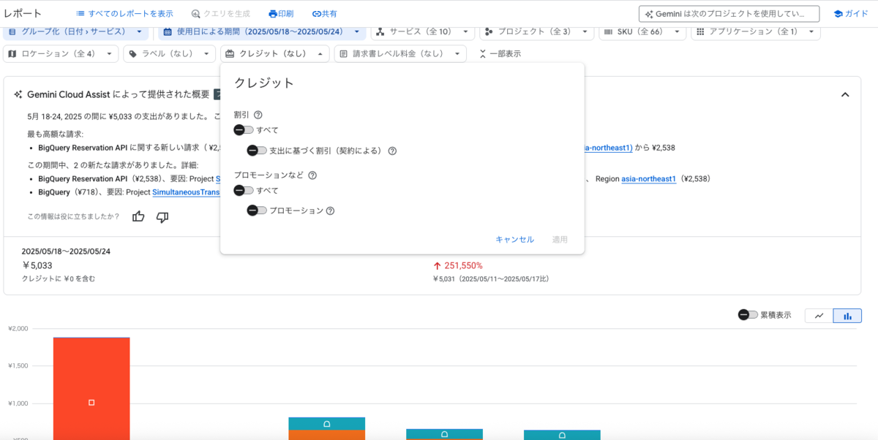This screenshot has height=440, width=878.
Task: Collapse クレジット（なし） dropdown
Action: coord(274,53)
